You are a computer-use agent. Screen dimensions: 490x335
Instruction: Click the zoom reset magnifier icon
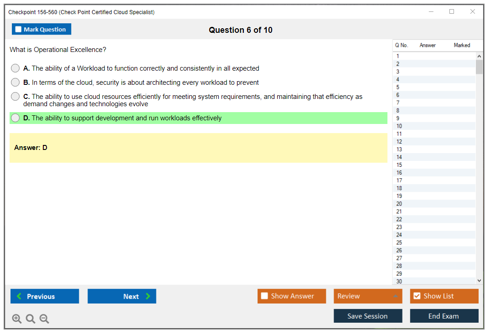(x=31, y=319)
